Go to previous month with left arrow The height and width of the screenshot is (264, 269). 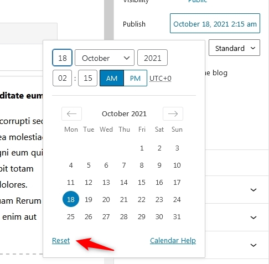click(71, 113)
